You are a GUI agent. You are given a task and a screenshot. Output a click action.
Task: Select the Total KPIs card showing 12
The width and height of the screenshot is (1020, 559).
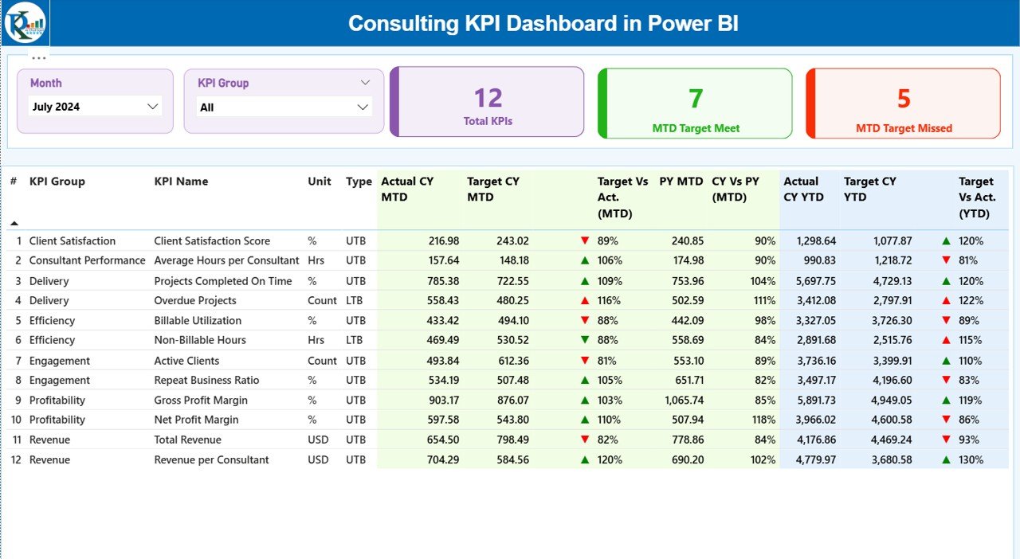487,103
